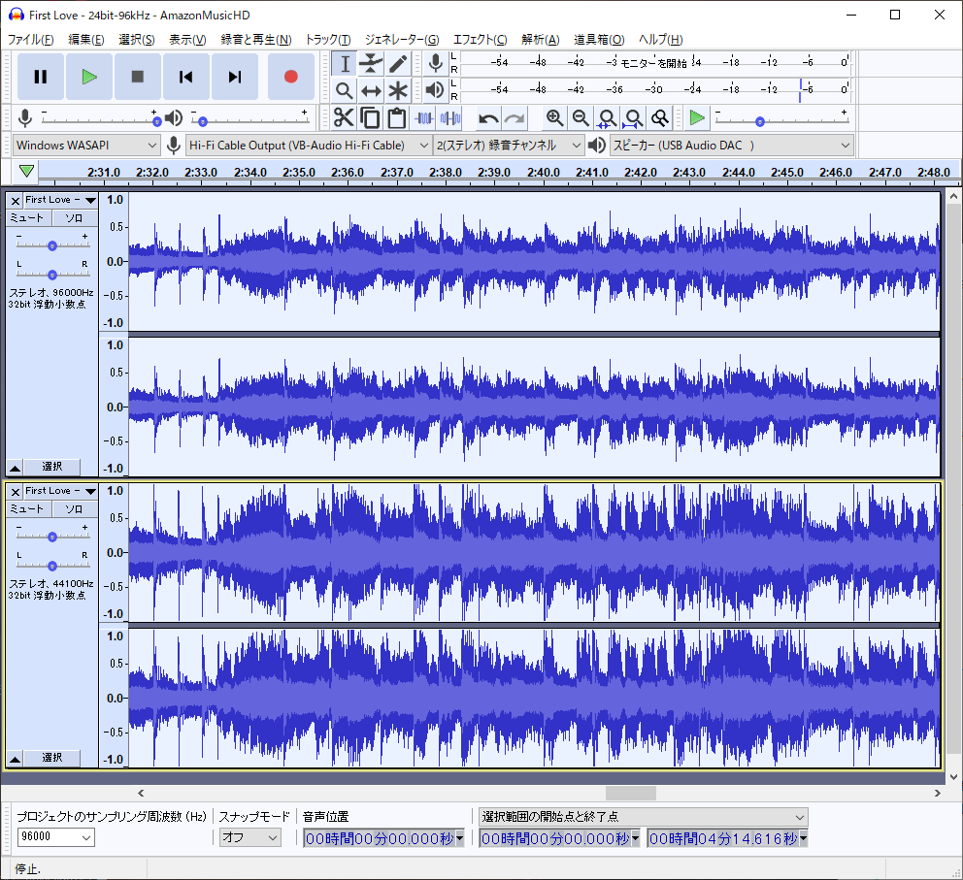963x880 pixels.
Task: Click the Cut scissors icon
Action: tap(344, 118)
